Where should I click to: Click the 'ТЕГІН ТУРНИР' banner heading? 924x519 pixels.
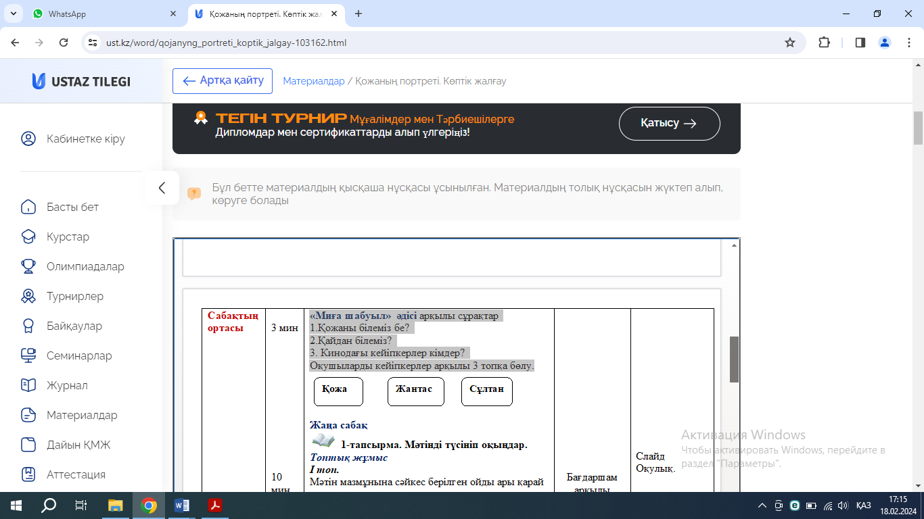click(281, 119)
